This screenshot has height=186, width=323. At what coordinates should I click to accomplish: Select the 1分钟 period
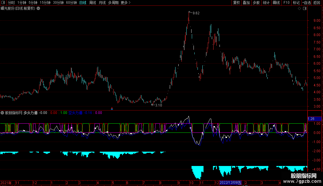click(22, 3)
